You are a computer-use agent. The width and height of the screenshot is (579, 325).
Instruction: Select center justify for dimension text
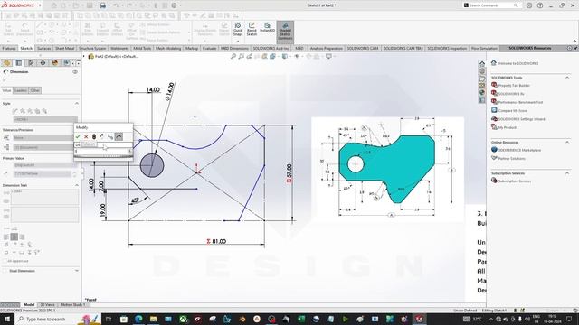tap(14, 237)
